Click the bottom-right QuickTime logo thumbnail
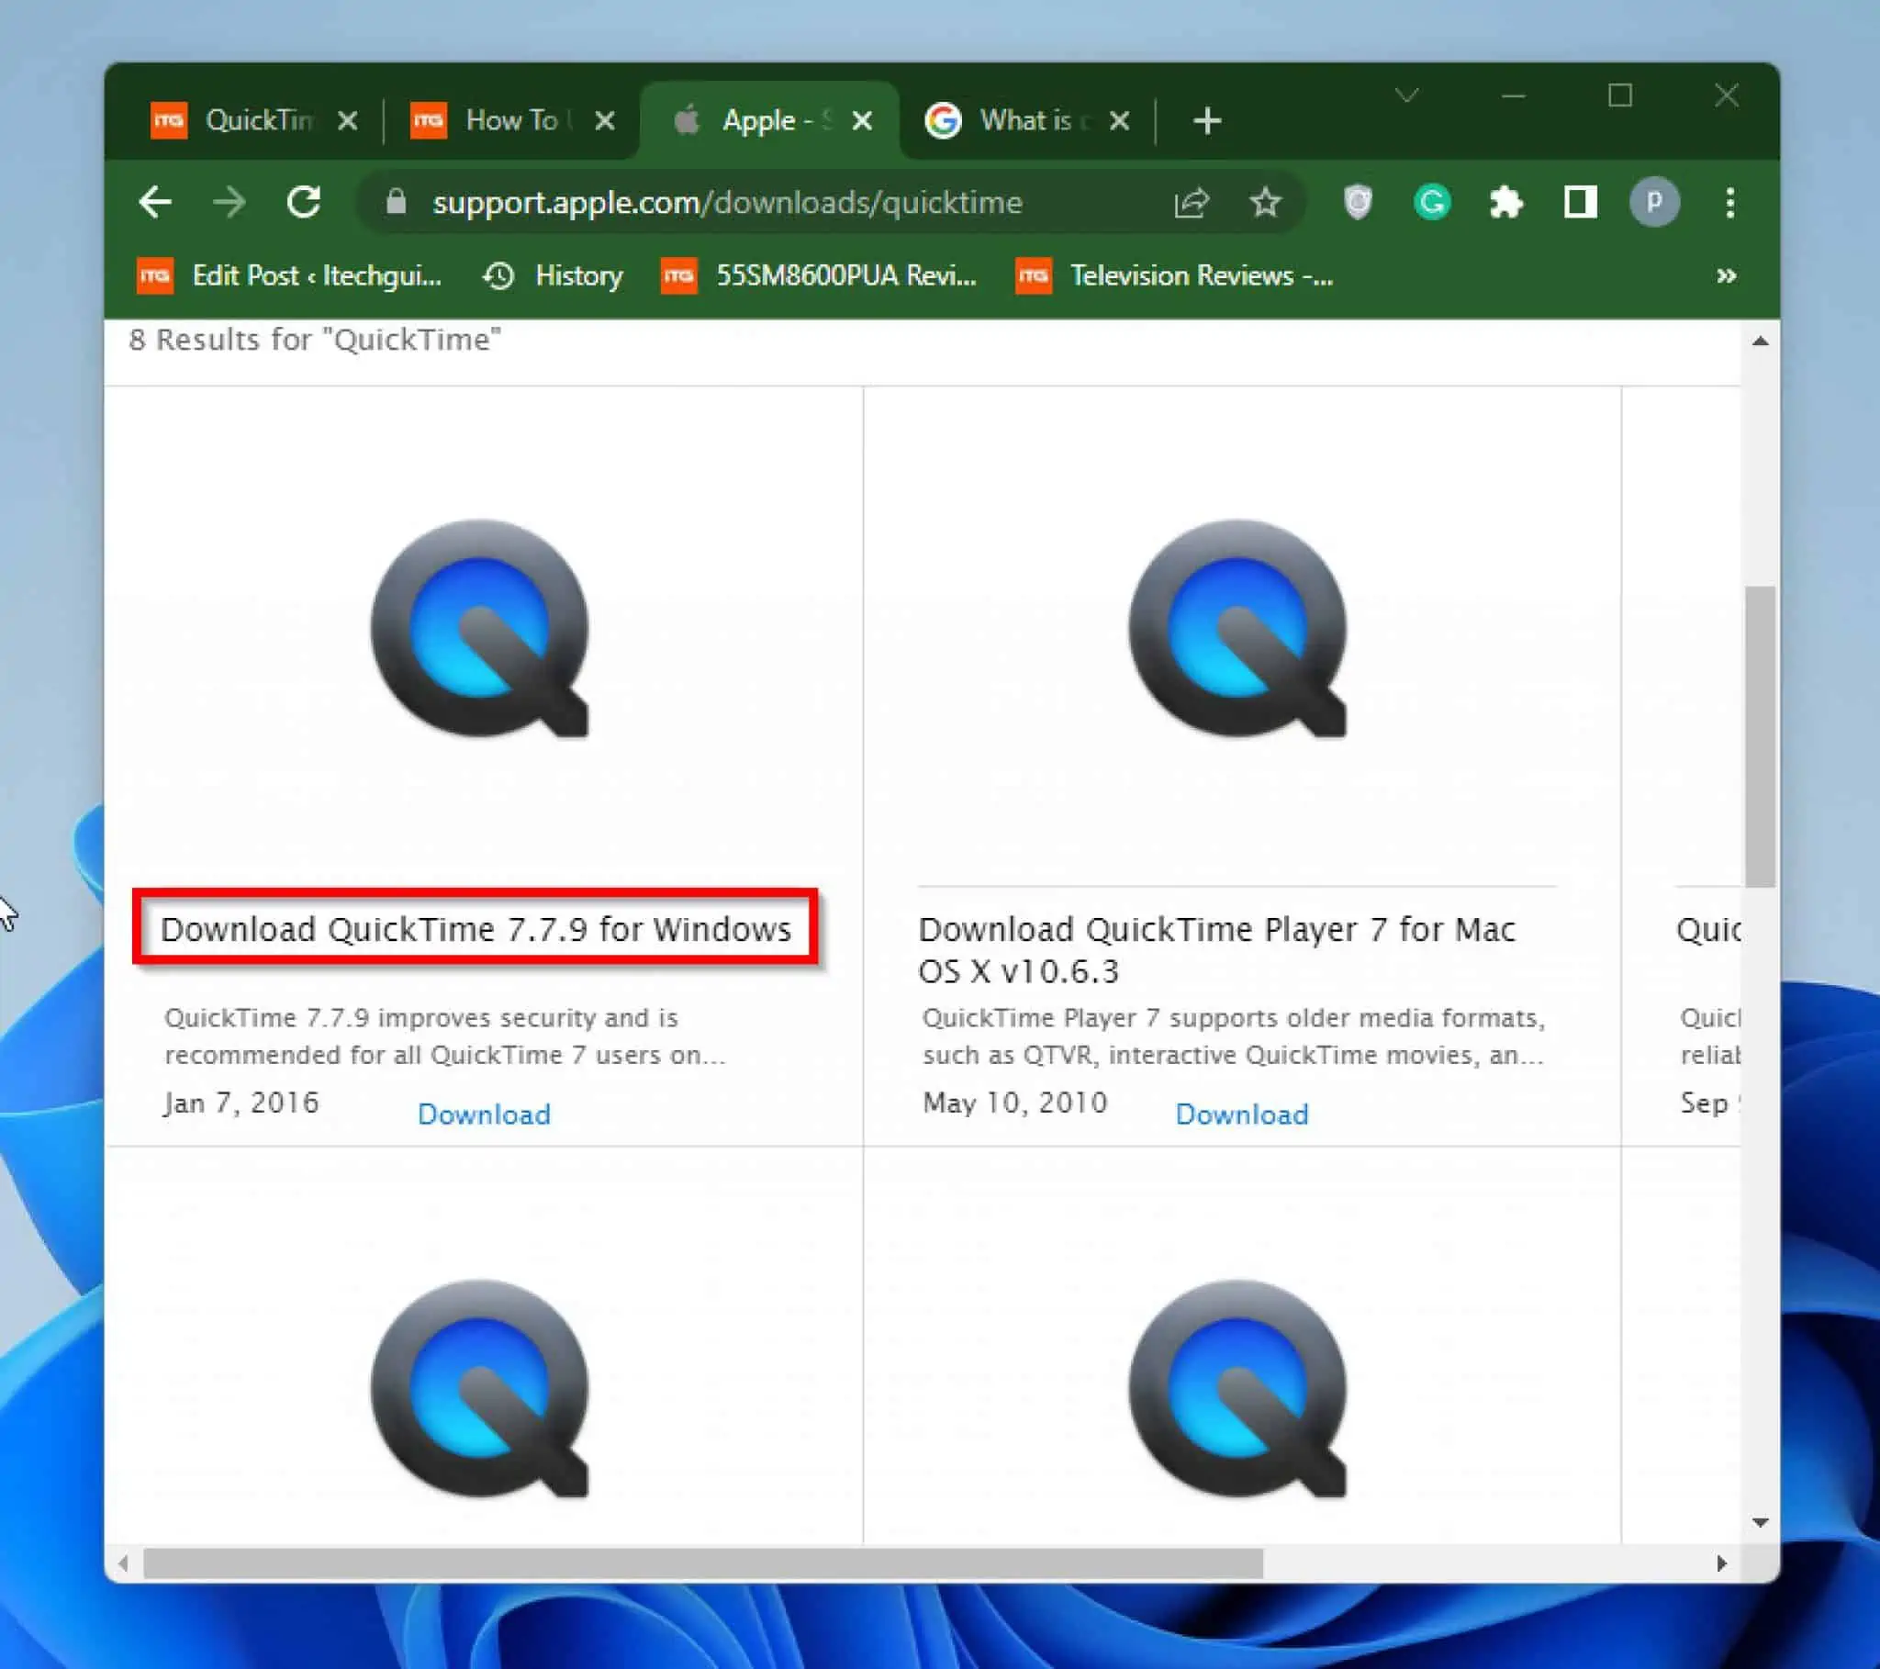This screenshot has width=1880, height=1669. [1238, 1388]
